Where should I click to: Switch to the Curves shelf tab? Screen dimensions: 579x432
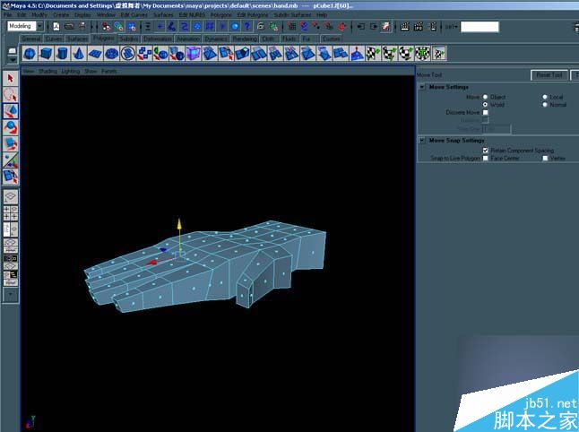(54, 39)
